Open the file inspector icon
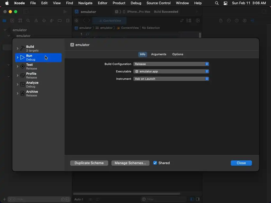The height and width of the screenshot is (203, 271). (x=221, y=21)
